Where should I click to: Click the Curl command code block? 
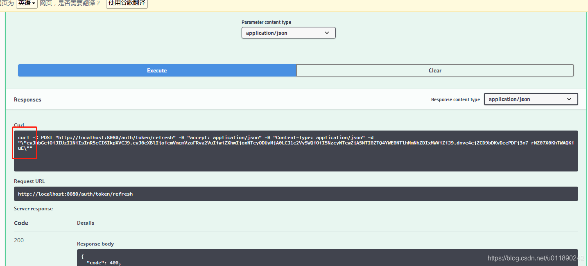point(296,151)
